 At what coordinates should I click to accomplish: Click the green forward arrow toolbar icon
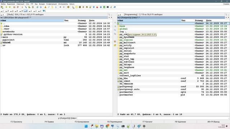pos(10,7)
